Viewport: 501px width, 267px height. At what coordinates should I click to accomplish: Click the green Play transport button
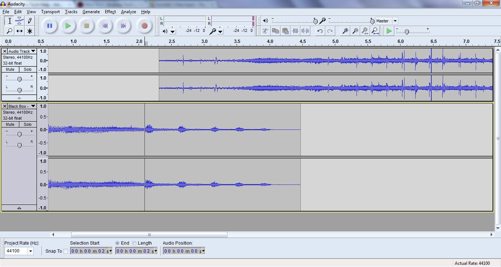point(68,26)
